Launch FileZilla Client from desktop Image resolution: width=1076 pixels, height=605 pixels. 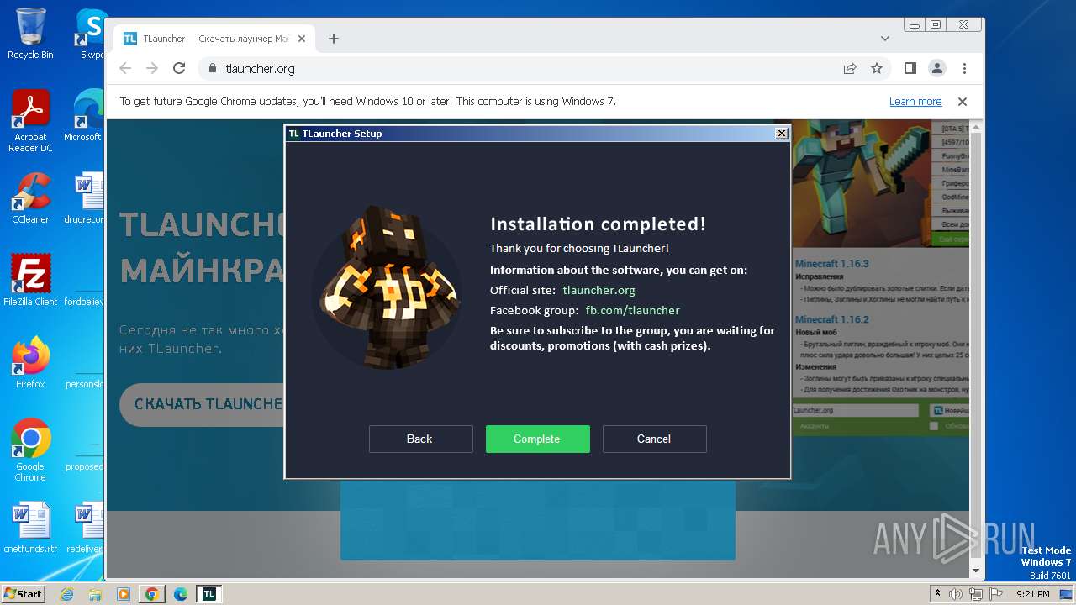[x=30, y=280]
